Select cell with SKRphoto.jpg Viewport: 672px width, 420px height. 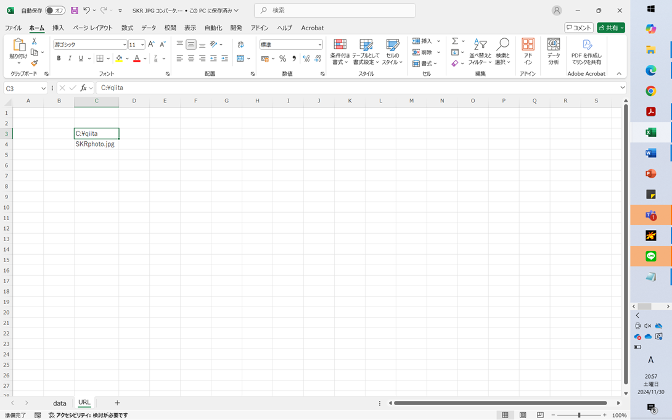tap(96, 144)
